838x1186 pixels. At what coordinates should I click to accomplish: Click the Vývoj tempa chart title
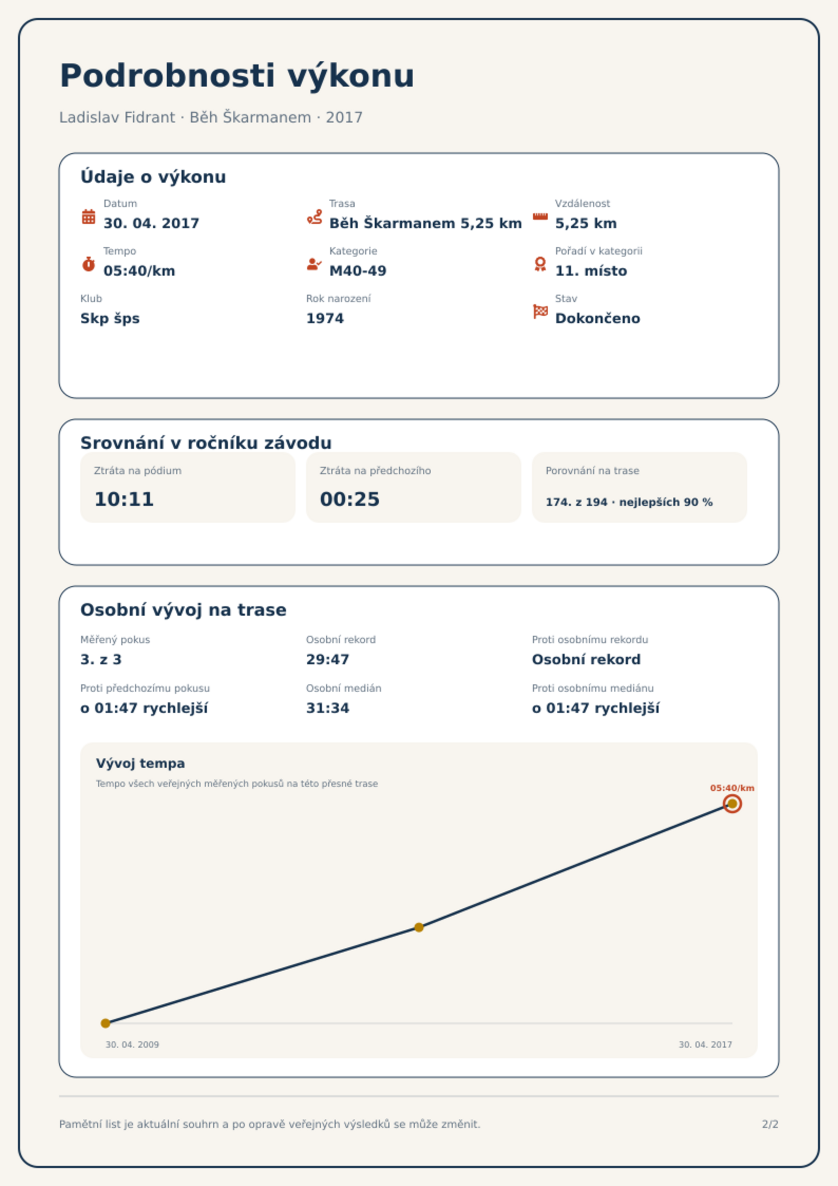pos(140,764)
